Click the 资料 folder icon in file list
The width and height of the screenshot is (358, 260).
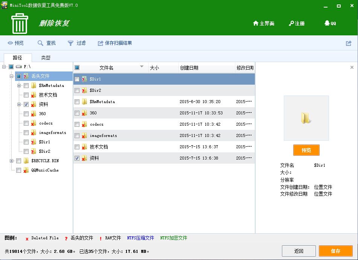[84, 158]
